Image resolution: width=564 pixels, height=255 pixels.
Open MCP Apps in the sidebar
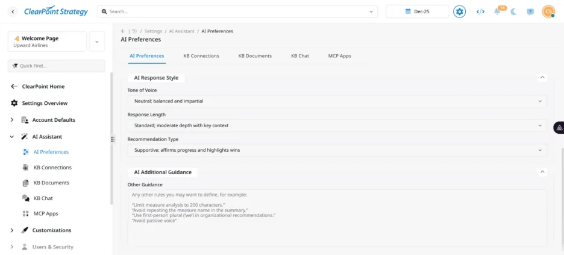coord(46,213)
